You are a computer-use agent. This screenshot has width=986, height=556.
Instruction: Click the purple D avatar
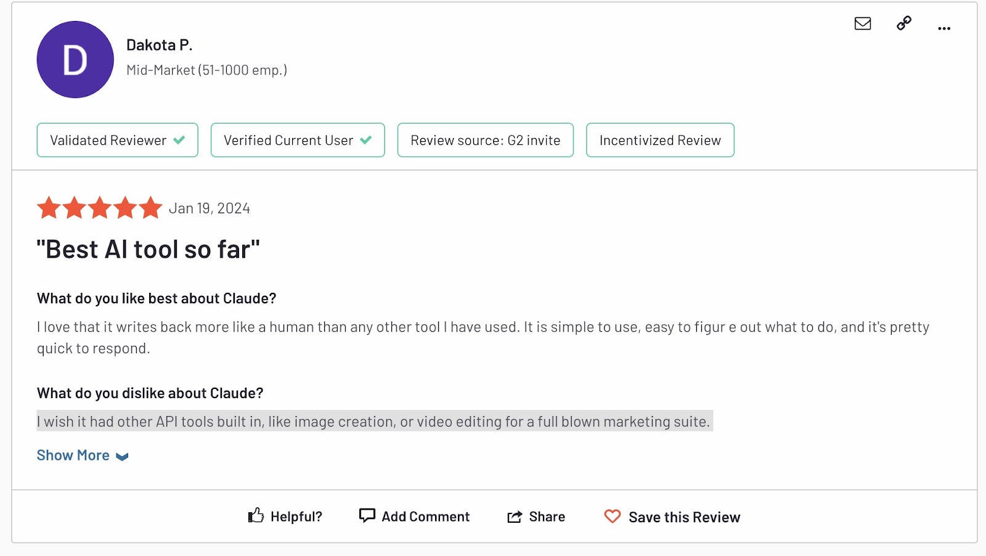pyautogui.click(x=75, y=60)
